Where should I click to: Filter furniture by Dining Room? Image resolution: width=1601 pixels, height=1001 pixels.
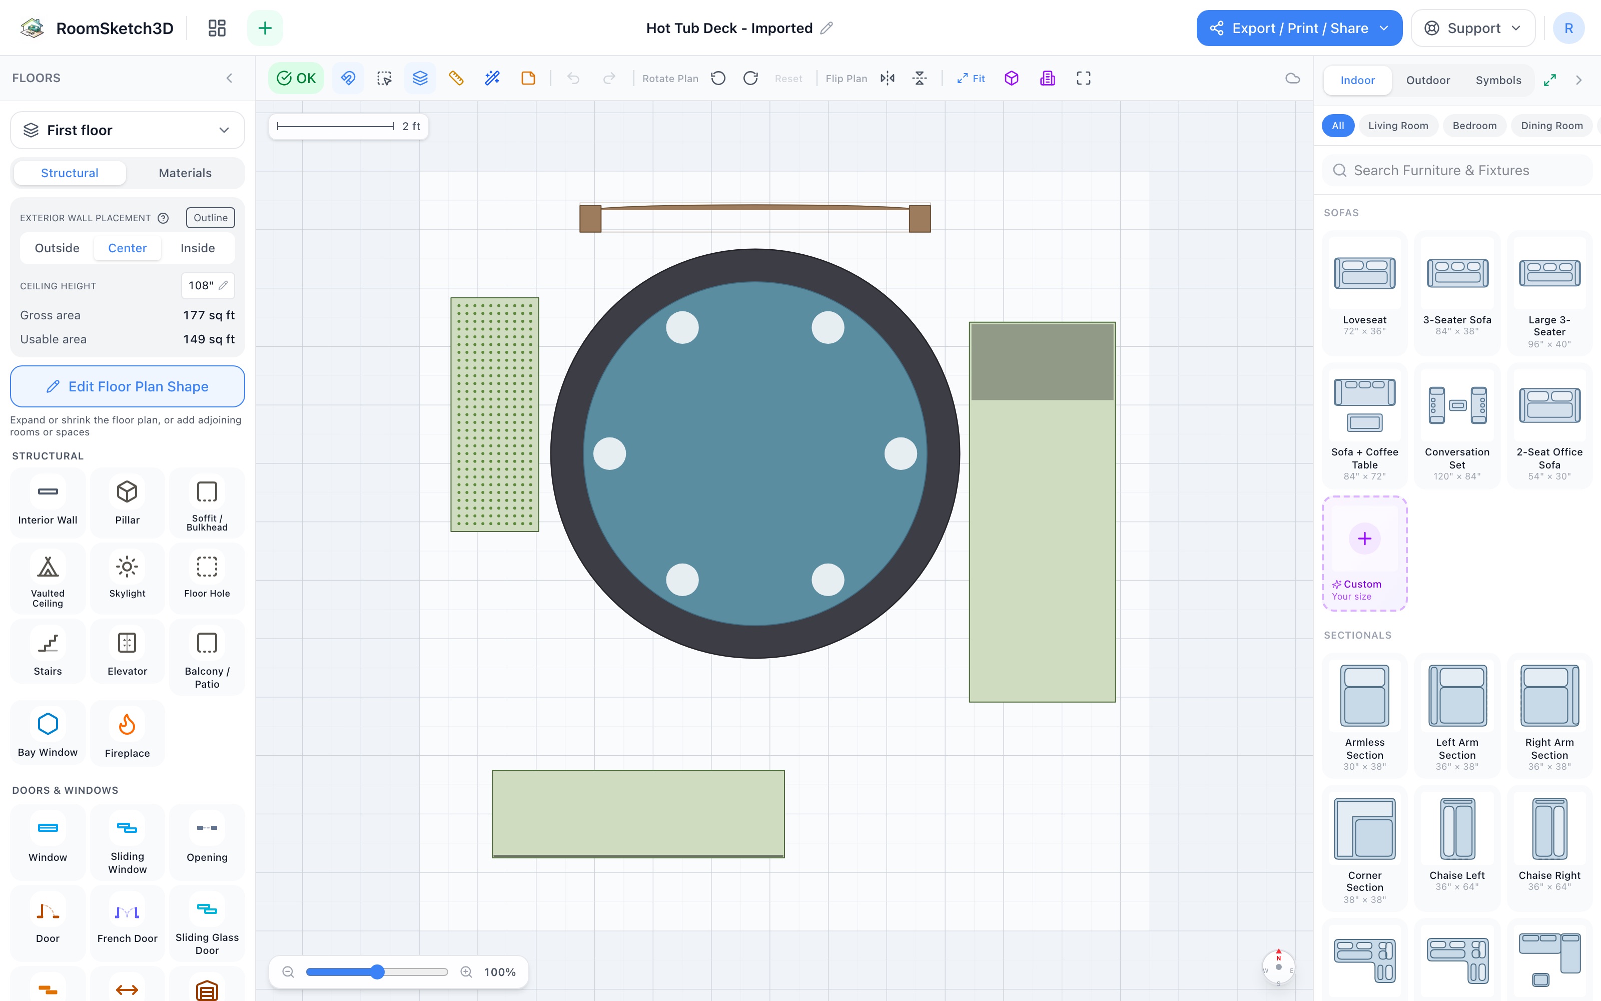1551,126
